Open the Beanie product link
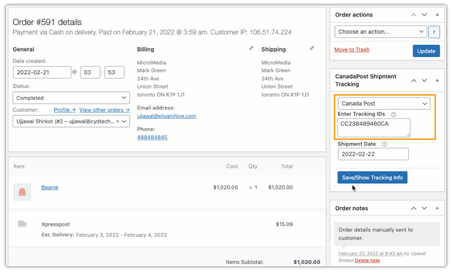 [50, 188]
